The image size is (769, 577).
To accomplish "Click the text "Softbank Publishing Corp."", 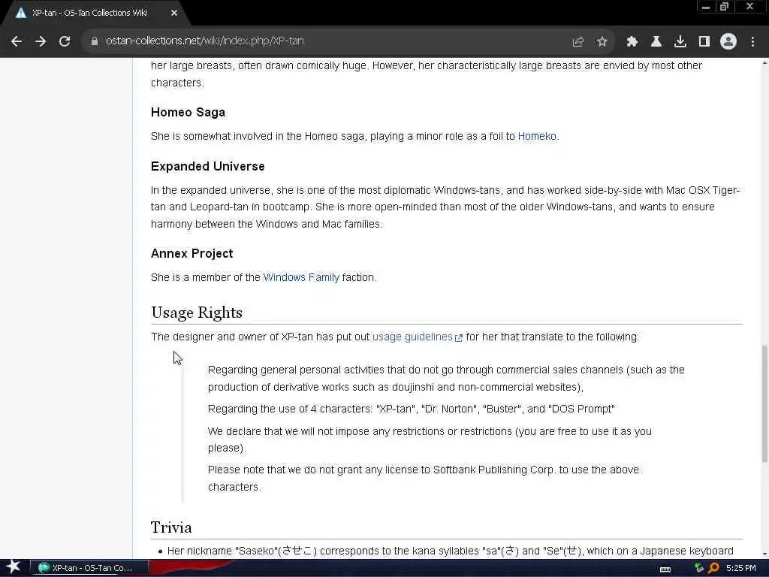I will pos(494,470).
